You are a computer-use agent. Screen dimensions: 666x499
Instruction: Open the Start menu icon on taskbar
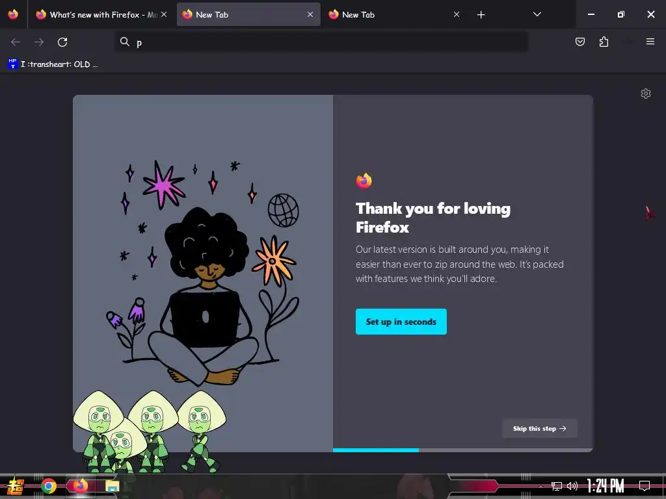(x=16, y=486)
